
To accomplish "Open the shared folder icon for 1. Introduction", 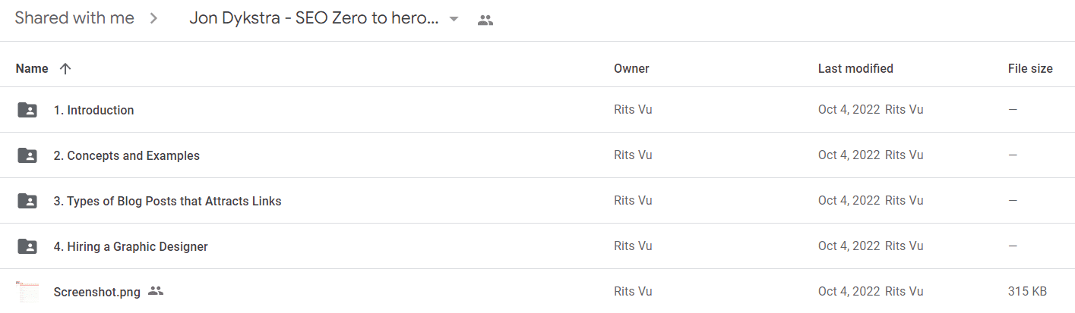I will [x=27, y=110].
